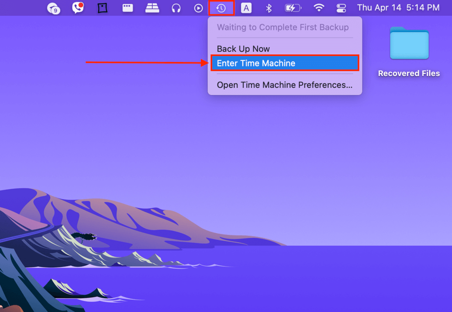Image resolution: width=452 pixels, height=312 pixels.
Task: Open Control Center toggles icon
Action: point(342,8)
